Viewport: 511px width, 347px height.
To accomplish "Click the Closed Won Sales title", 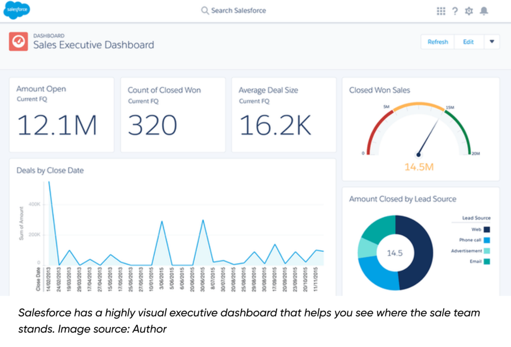I will pos(380,90).
